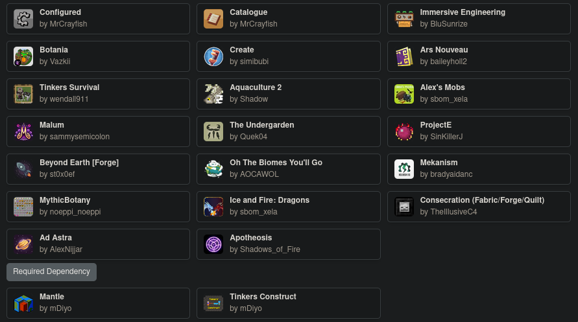The image size is (578, 322).
Task: Open the Catalogue mod title link
Action: coord(248,12)
